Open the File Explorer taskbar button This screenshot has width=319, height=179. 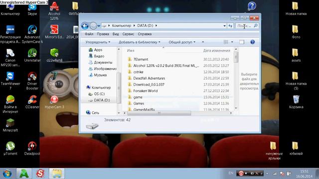pos(57,174)
